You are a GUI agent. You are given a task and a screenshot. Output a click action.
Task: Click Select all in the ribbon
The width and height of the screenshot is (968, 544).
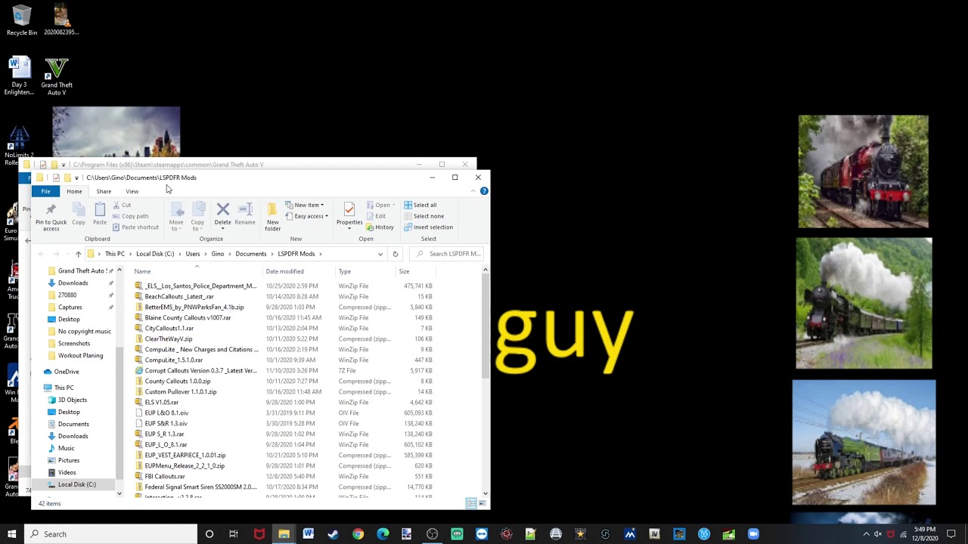tap(420, 205)
